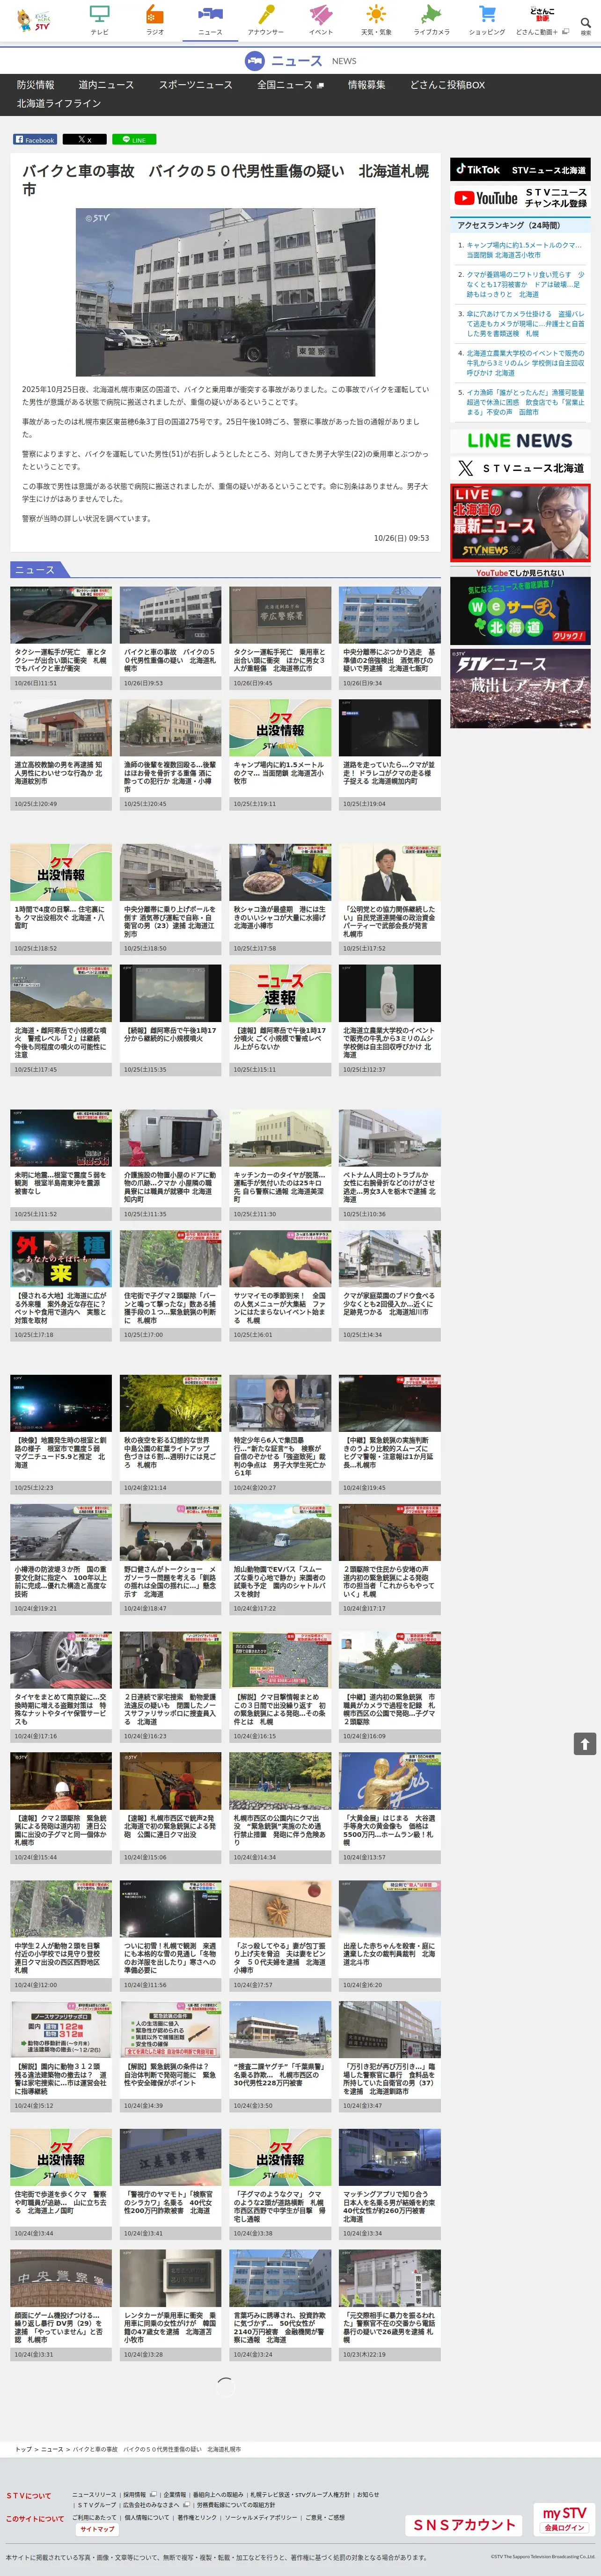Open 北海道ライフライン tab
Viewport: 601px width, 2576px height.
click(59, 103)
